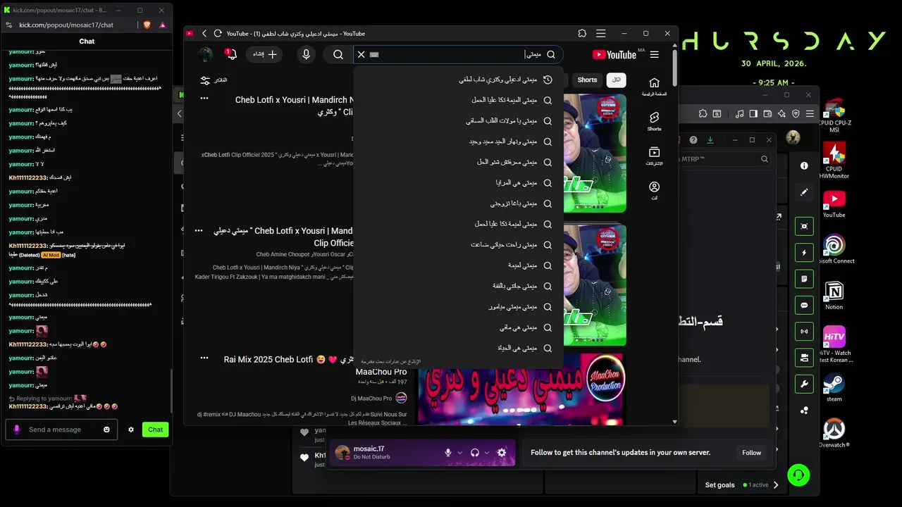Image resolution: width=902 pixels, height=507 pixels.
Task: Expand headphone options arrow in Discord
Action: pyautogui.click(x=487, y=453)
